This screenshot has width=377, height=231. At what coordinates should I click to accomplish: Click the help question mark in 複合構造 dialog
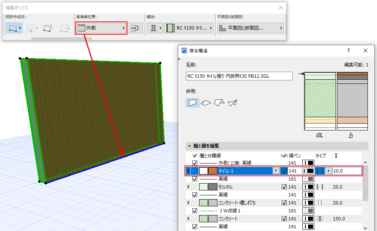click(x=348, y=50)
